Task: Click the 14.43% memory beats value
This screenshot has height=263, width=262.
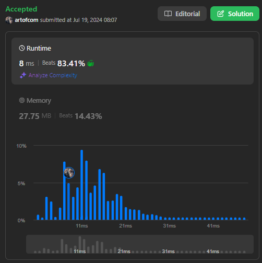Action: click(x=88, y=116)
